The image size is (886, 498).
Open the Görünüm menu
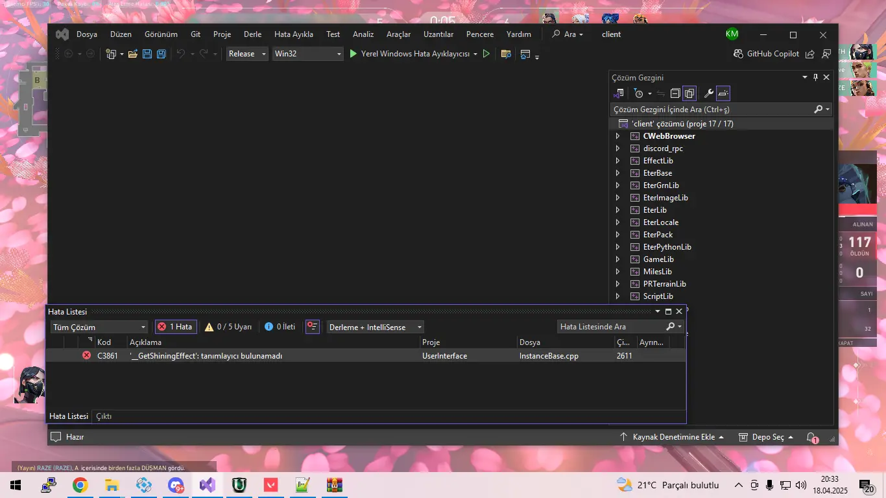[x=161, y=34]
